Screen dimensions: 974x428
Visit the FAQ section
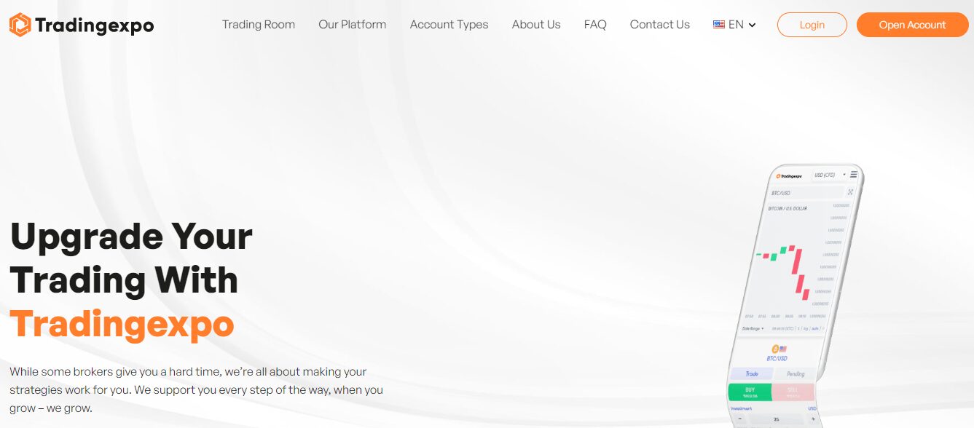pyautogui.click(x=595, y=25)
